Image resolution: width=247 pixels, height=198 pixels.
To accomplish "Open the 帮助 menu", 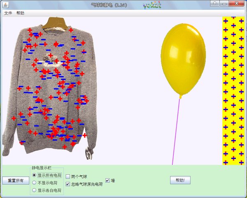I will 20,13.
